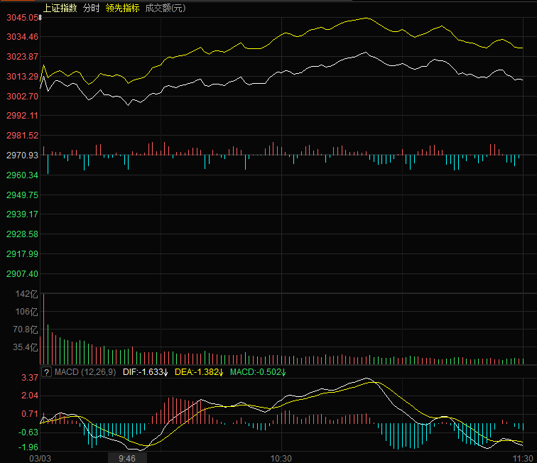Click the 2970.93 previous close price label
This screenshot has height=463, width=537.
pyautogui.click(x=22, y=155)
